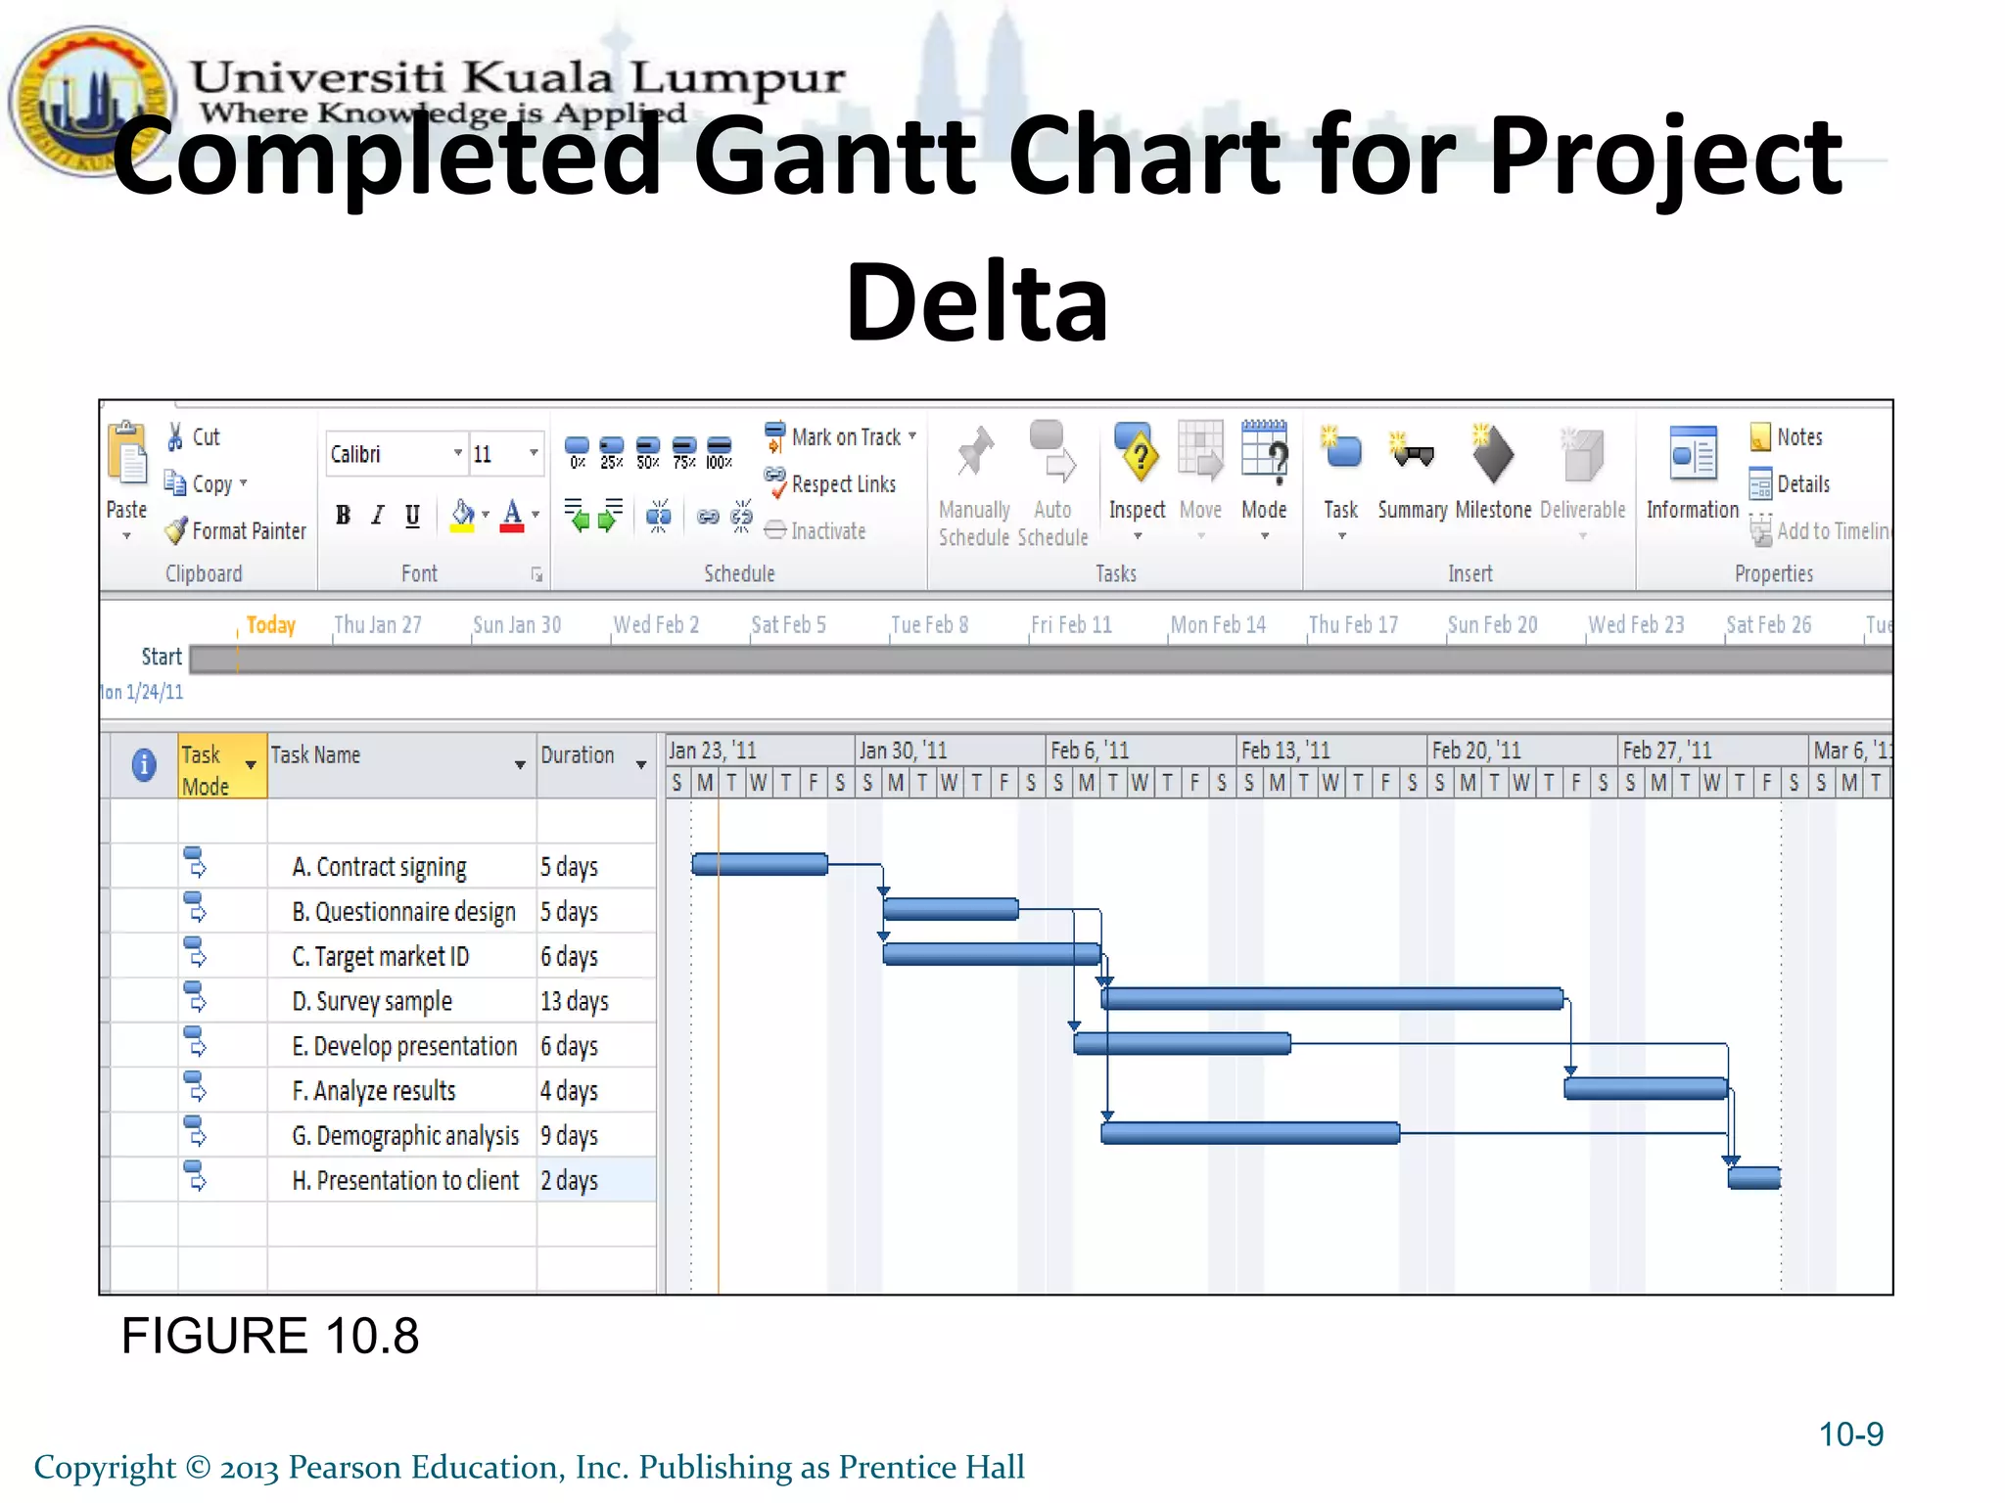Click Mark on Track button
Screen dimensions: 2005x1503
833,436
